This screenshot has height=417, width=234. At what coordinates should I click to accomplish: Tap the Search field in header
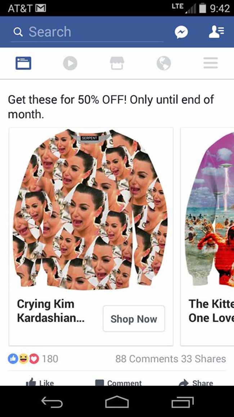point(87,32)
